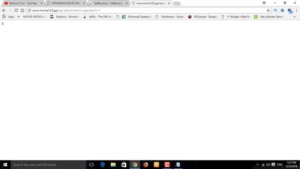Open Chrome's three-dot menu

point(297,10)
